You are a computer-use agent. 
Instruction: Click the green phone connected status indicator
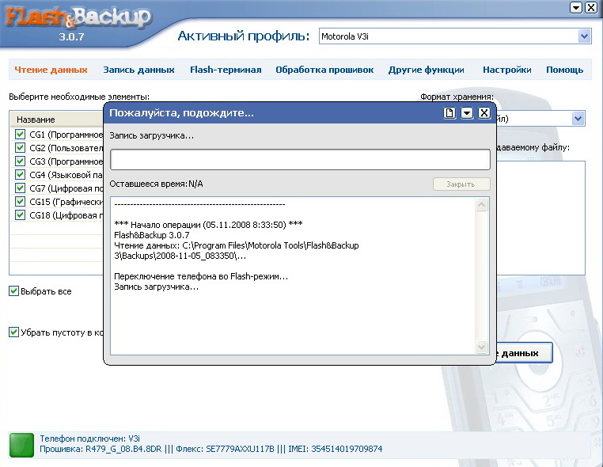point(21,445)
